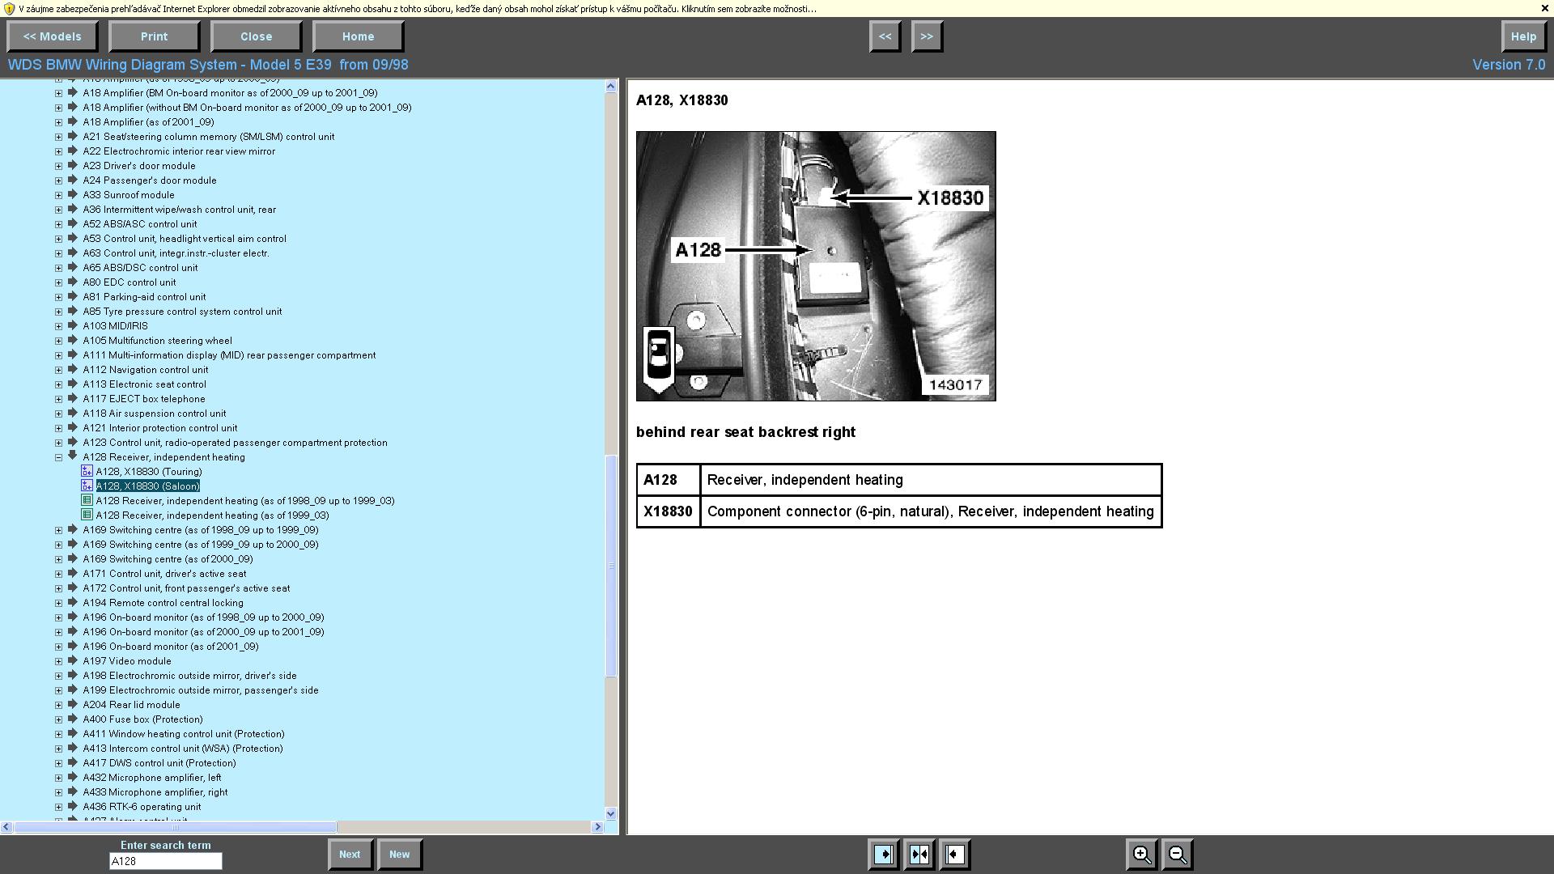Click the zoom in magnifier icon
This screenshot has width=1554, height=874.
(1141, 855)
